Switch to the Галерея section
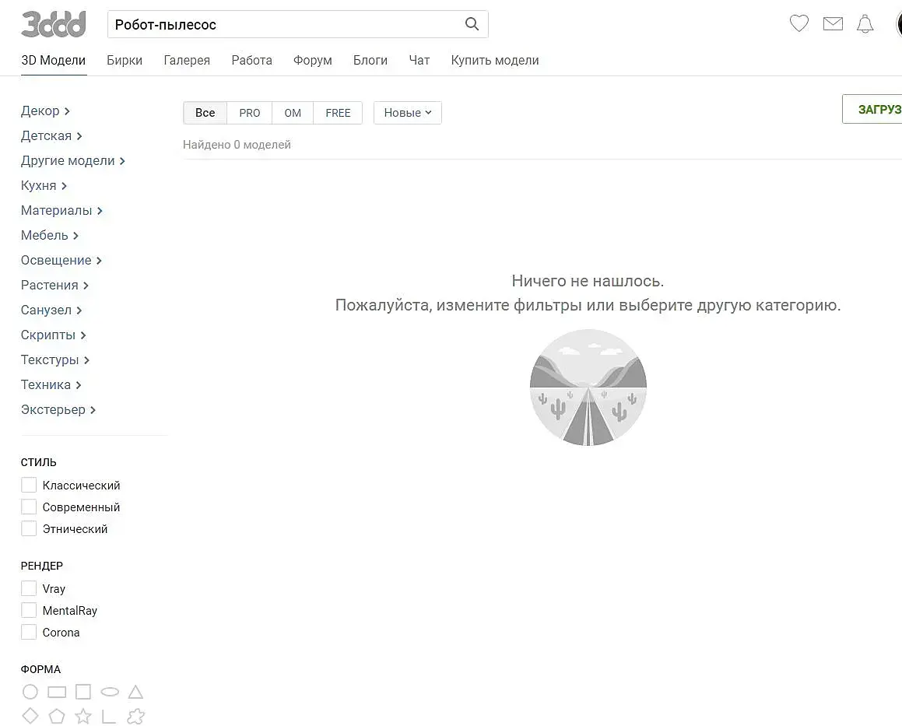Viewport: 902px width, 726px height. coord(187,60)
